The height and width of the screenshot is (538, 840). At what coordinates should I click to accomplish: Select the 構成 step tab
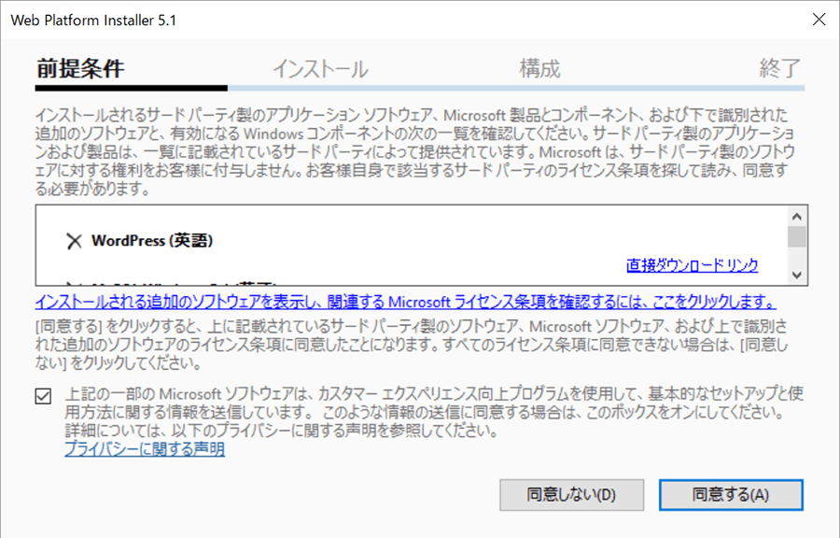click(539, 68)
